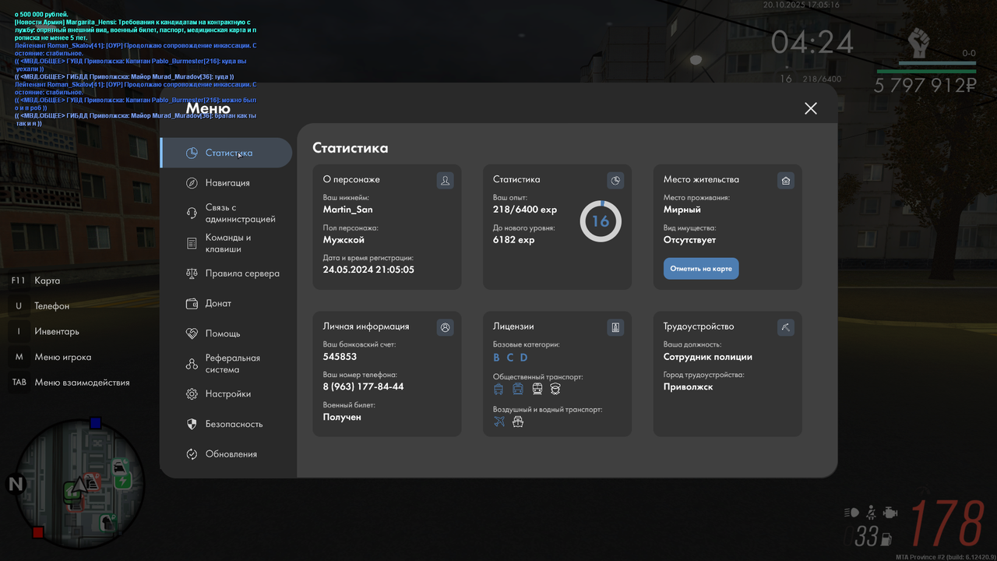The width and height of the screenshot is (997, 561).
Task: Close the Меню window with the X
Action: click(x=811, y=108)
